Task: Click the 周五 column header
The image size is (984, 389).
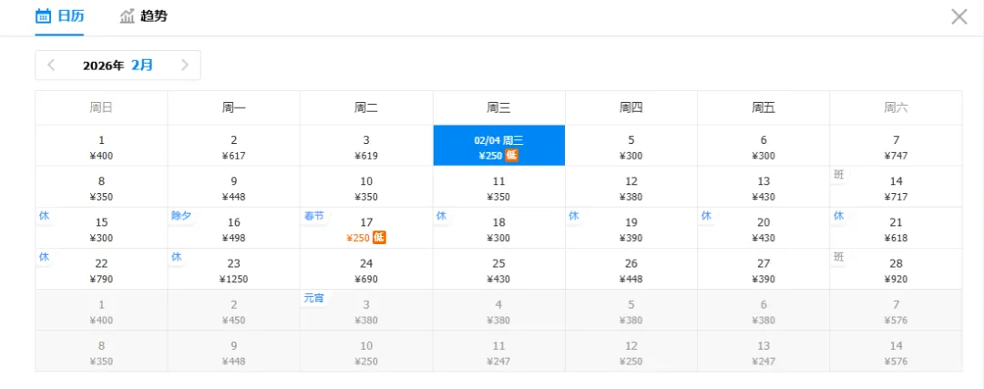Action: pyautogui.click(x=764, y=107)
